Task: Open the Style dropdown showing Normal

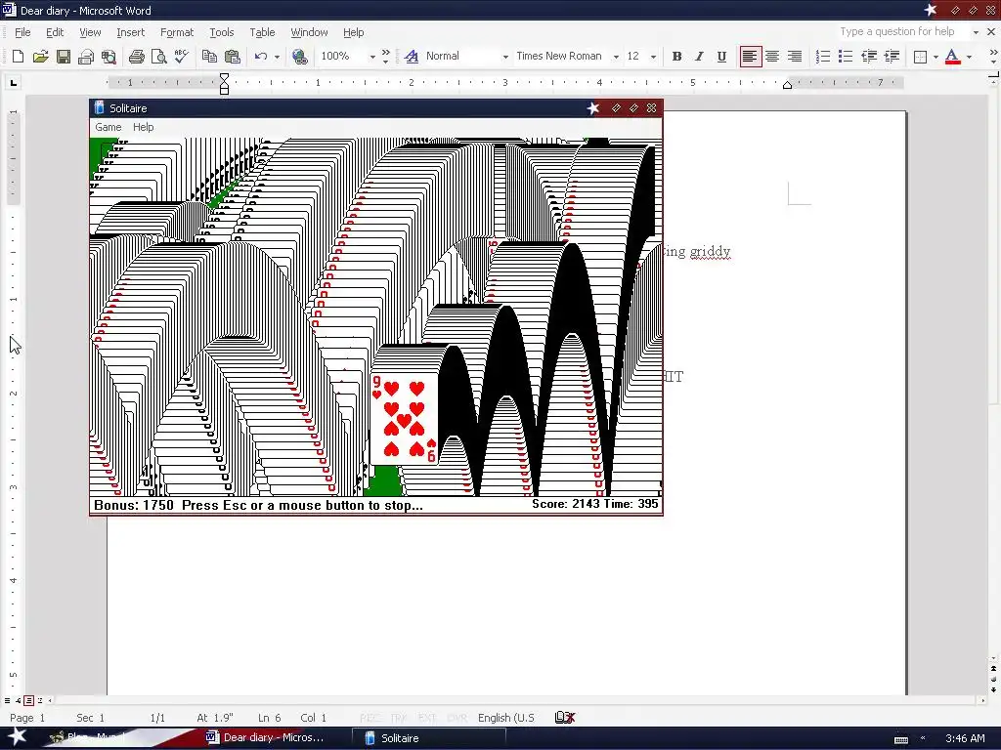Action: (x=505, y=56)
